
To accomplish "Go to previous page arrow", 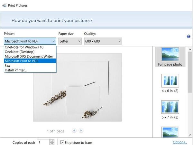I will [74, 130].
